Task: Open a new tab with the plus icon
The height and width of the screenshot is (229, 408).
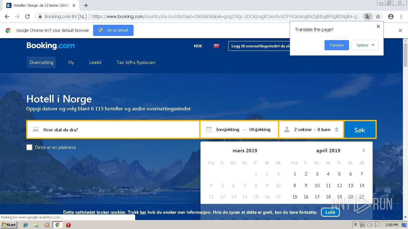Action: pyautogui.click(x=86, y=5)
